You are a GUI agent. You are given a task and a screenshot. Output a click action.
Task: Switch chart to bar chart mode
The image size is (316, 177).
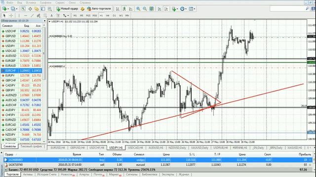(118, 9)
